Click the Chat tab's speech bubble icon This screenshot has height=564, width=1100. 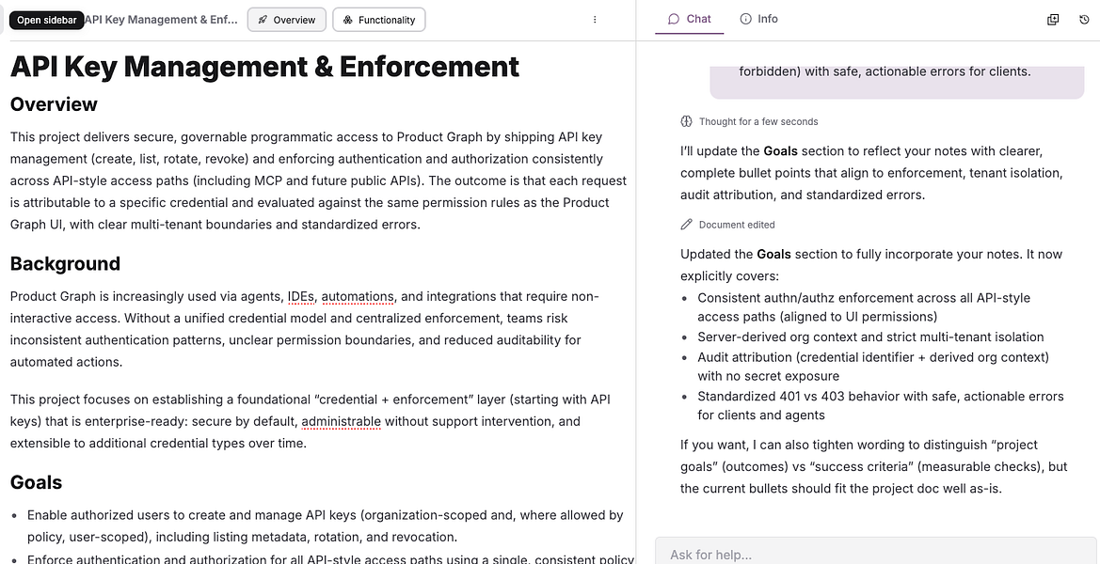click(x=674, y=19)
